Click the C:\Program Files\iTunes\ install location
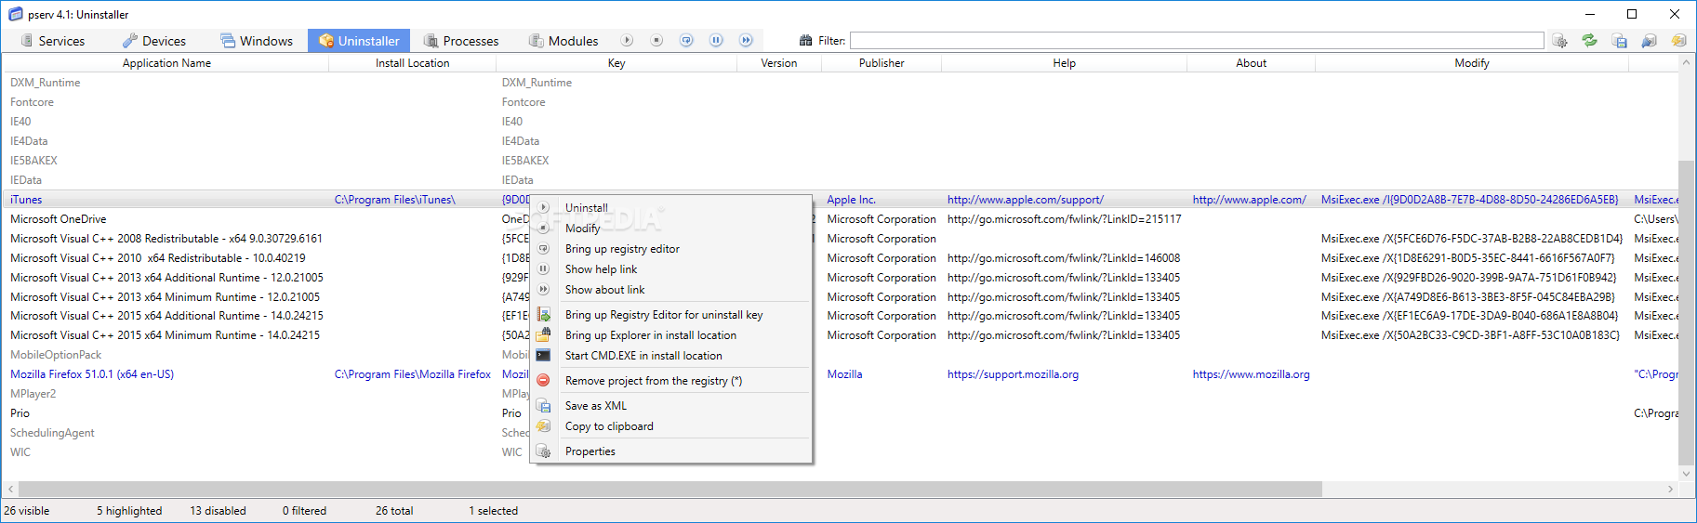Image resolution: width=1697 pixels, height=523 pixels. click(395, 200)
